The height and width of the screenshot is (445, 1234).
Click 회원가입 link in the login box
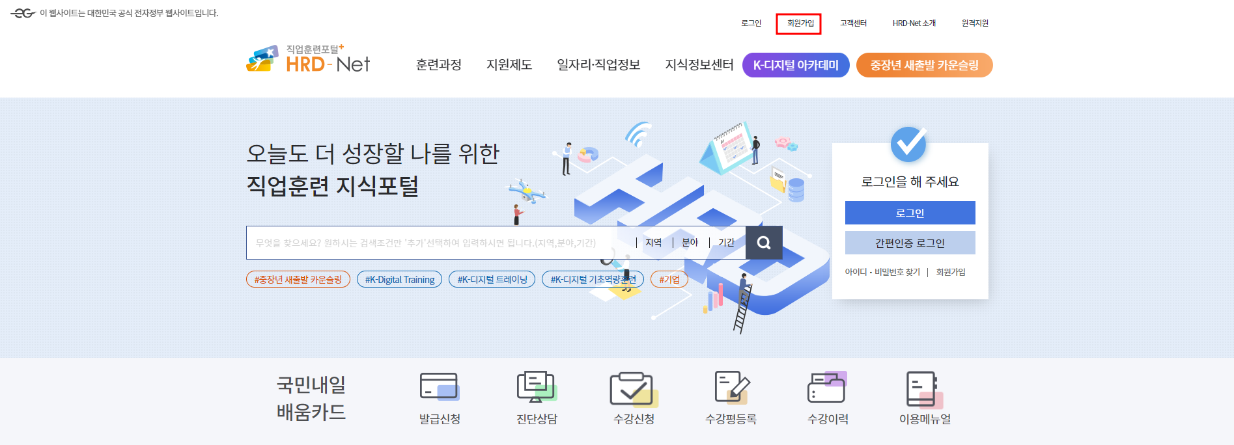click(951, 272)
